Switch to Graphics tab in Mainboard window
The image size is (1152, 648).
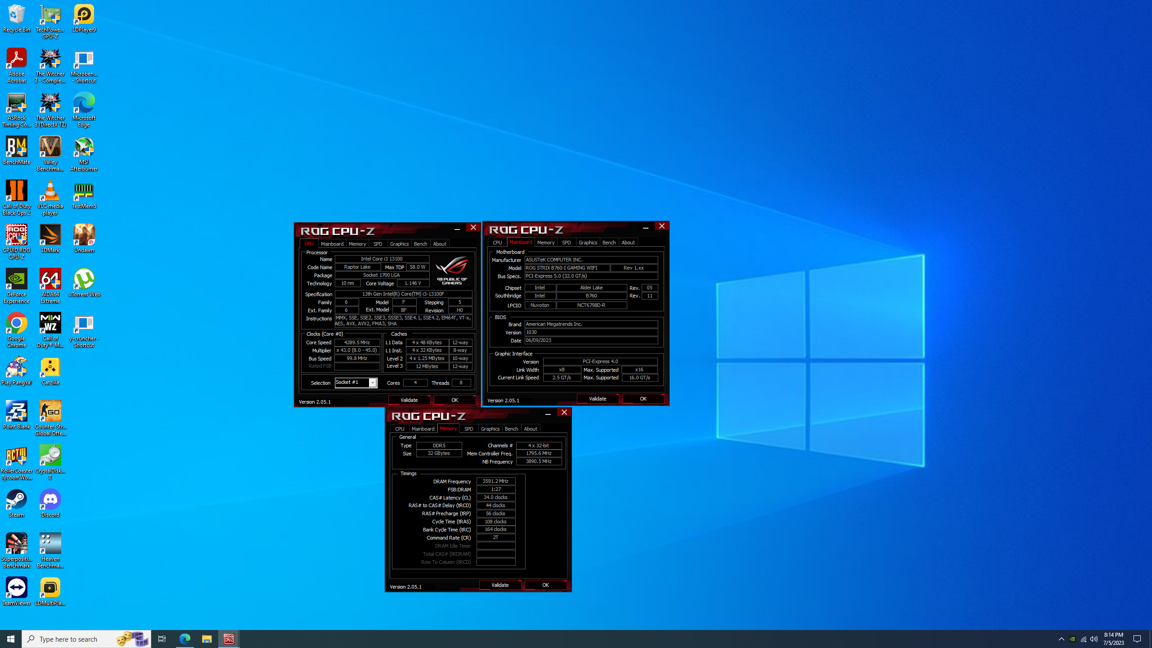click(x=588, y=243)
